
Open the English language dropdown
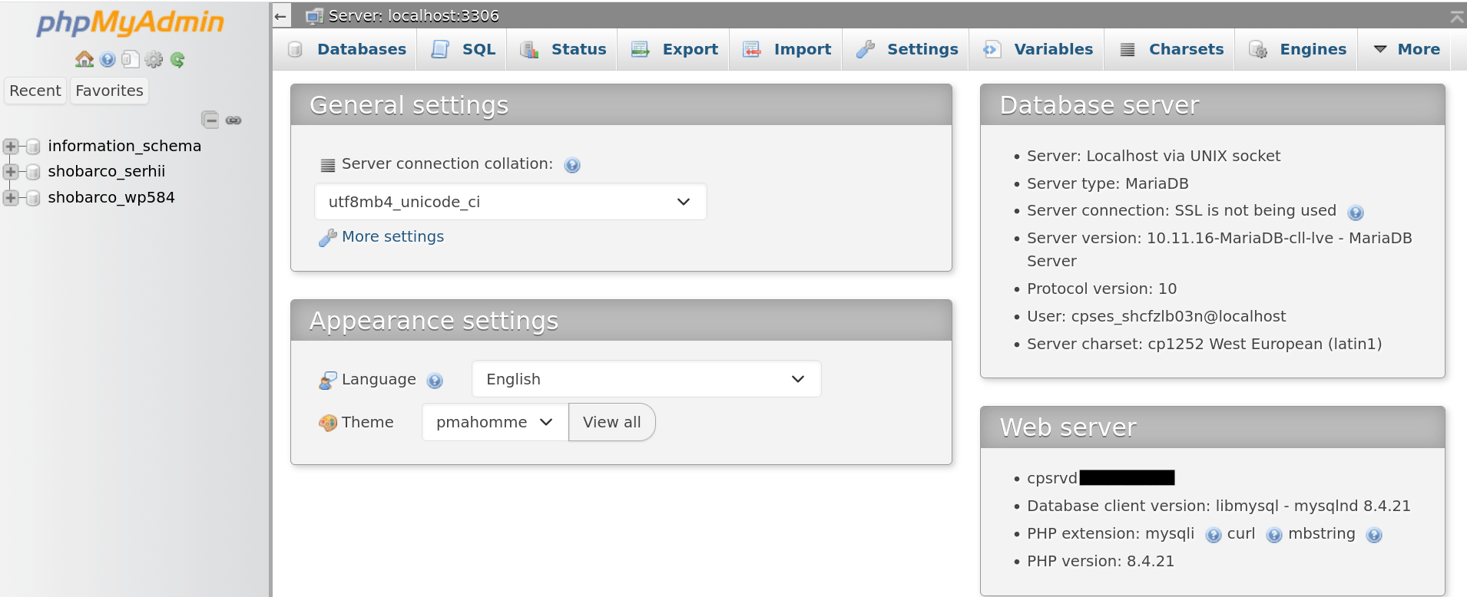click(647, 379)
